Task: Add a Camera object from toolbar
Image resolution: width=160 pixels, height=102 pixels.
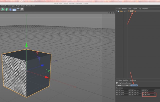Action: (x=18, y=9)
